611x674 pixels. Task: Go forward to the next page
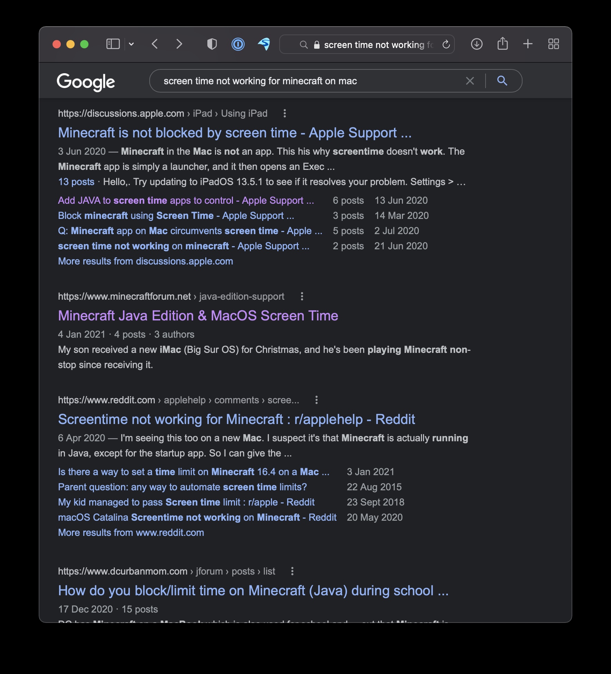[x=179, y=44]
